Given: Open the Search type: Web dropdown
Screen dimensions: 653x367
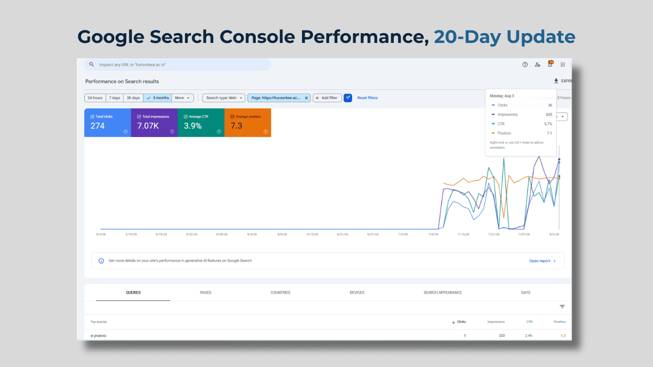Looking at the screenshot, I should click(x=224, y=98).
